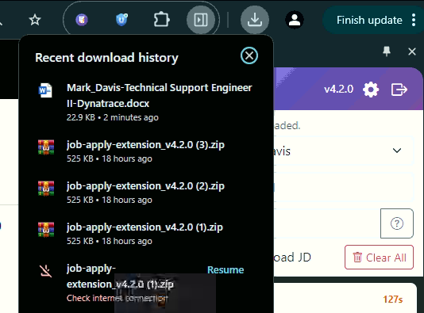This screenshot has width=424, height=313.
Task: Resume the failed zip download
Action: pyautogui.click(x=225, y=270)
